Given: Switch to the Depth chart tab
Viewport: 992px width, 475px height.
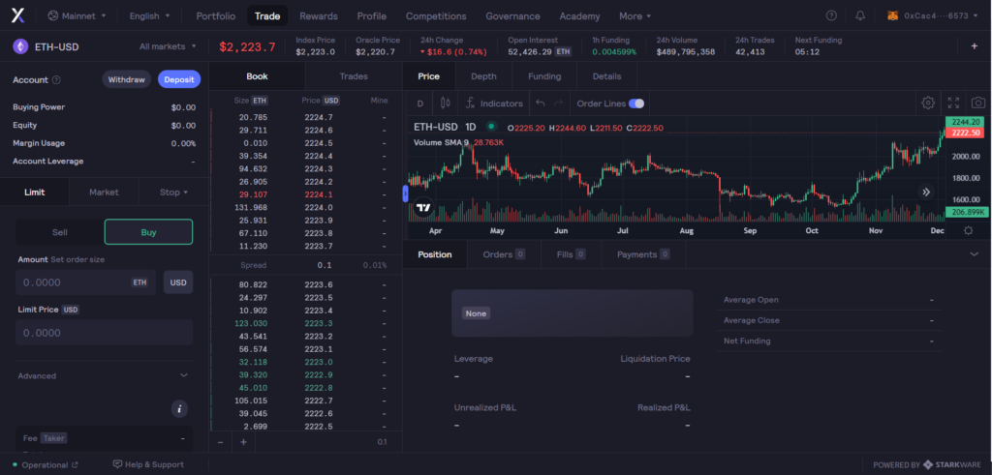Looking at the screenshot, I should 483,76.
